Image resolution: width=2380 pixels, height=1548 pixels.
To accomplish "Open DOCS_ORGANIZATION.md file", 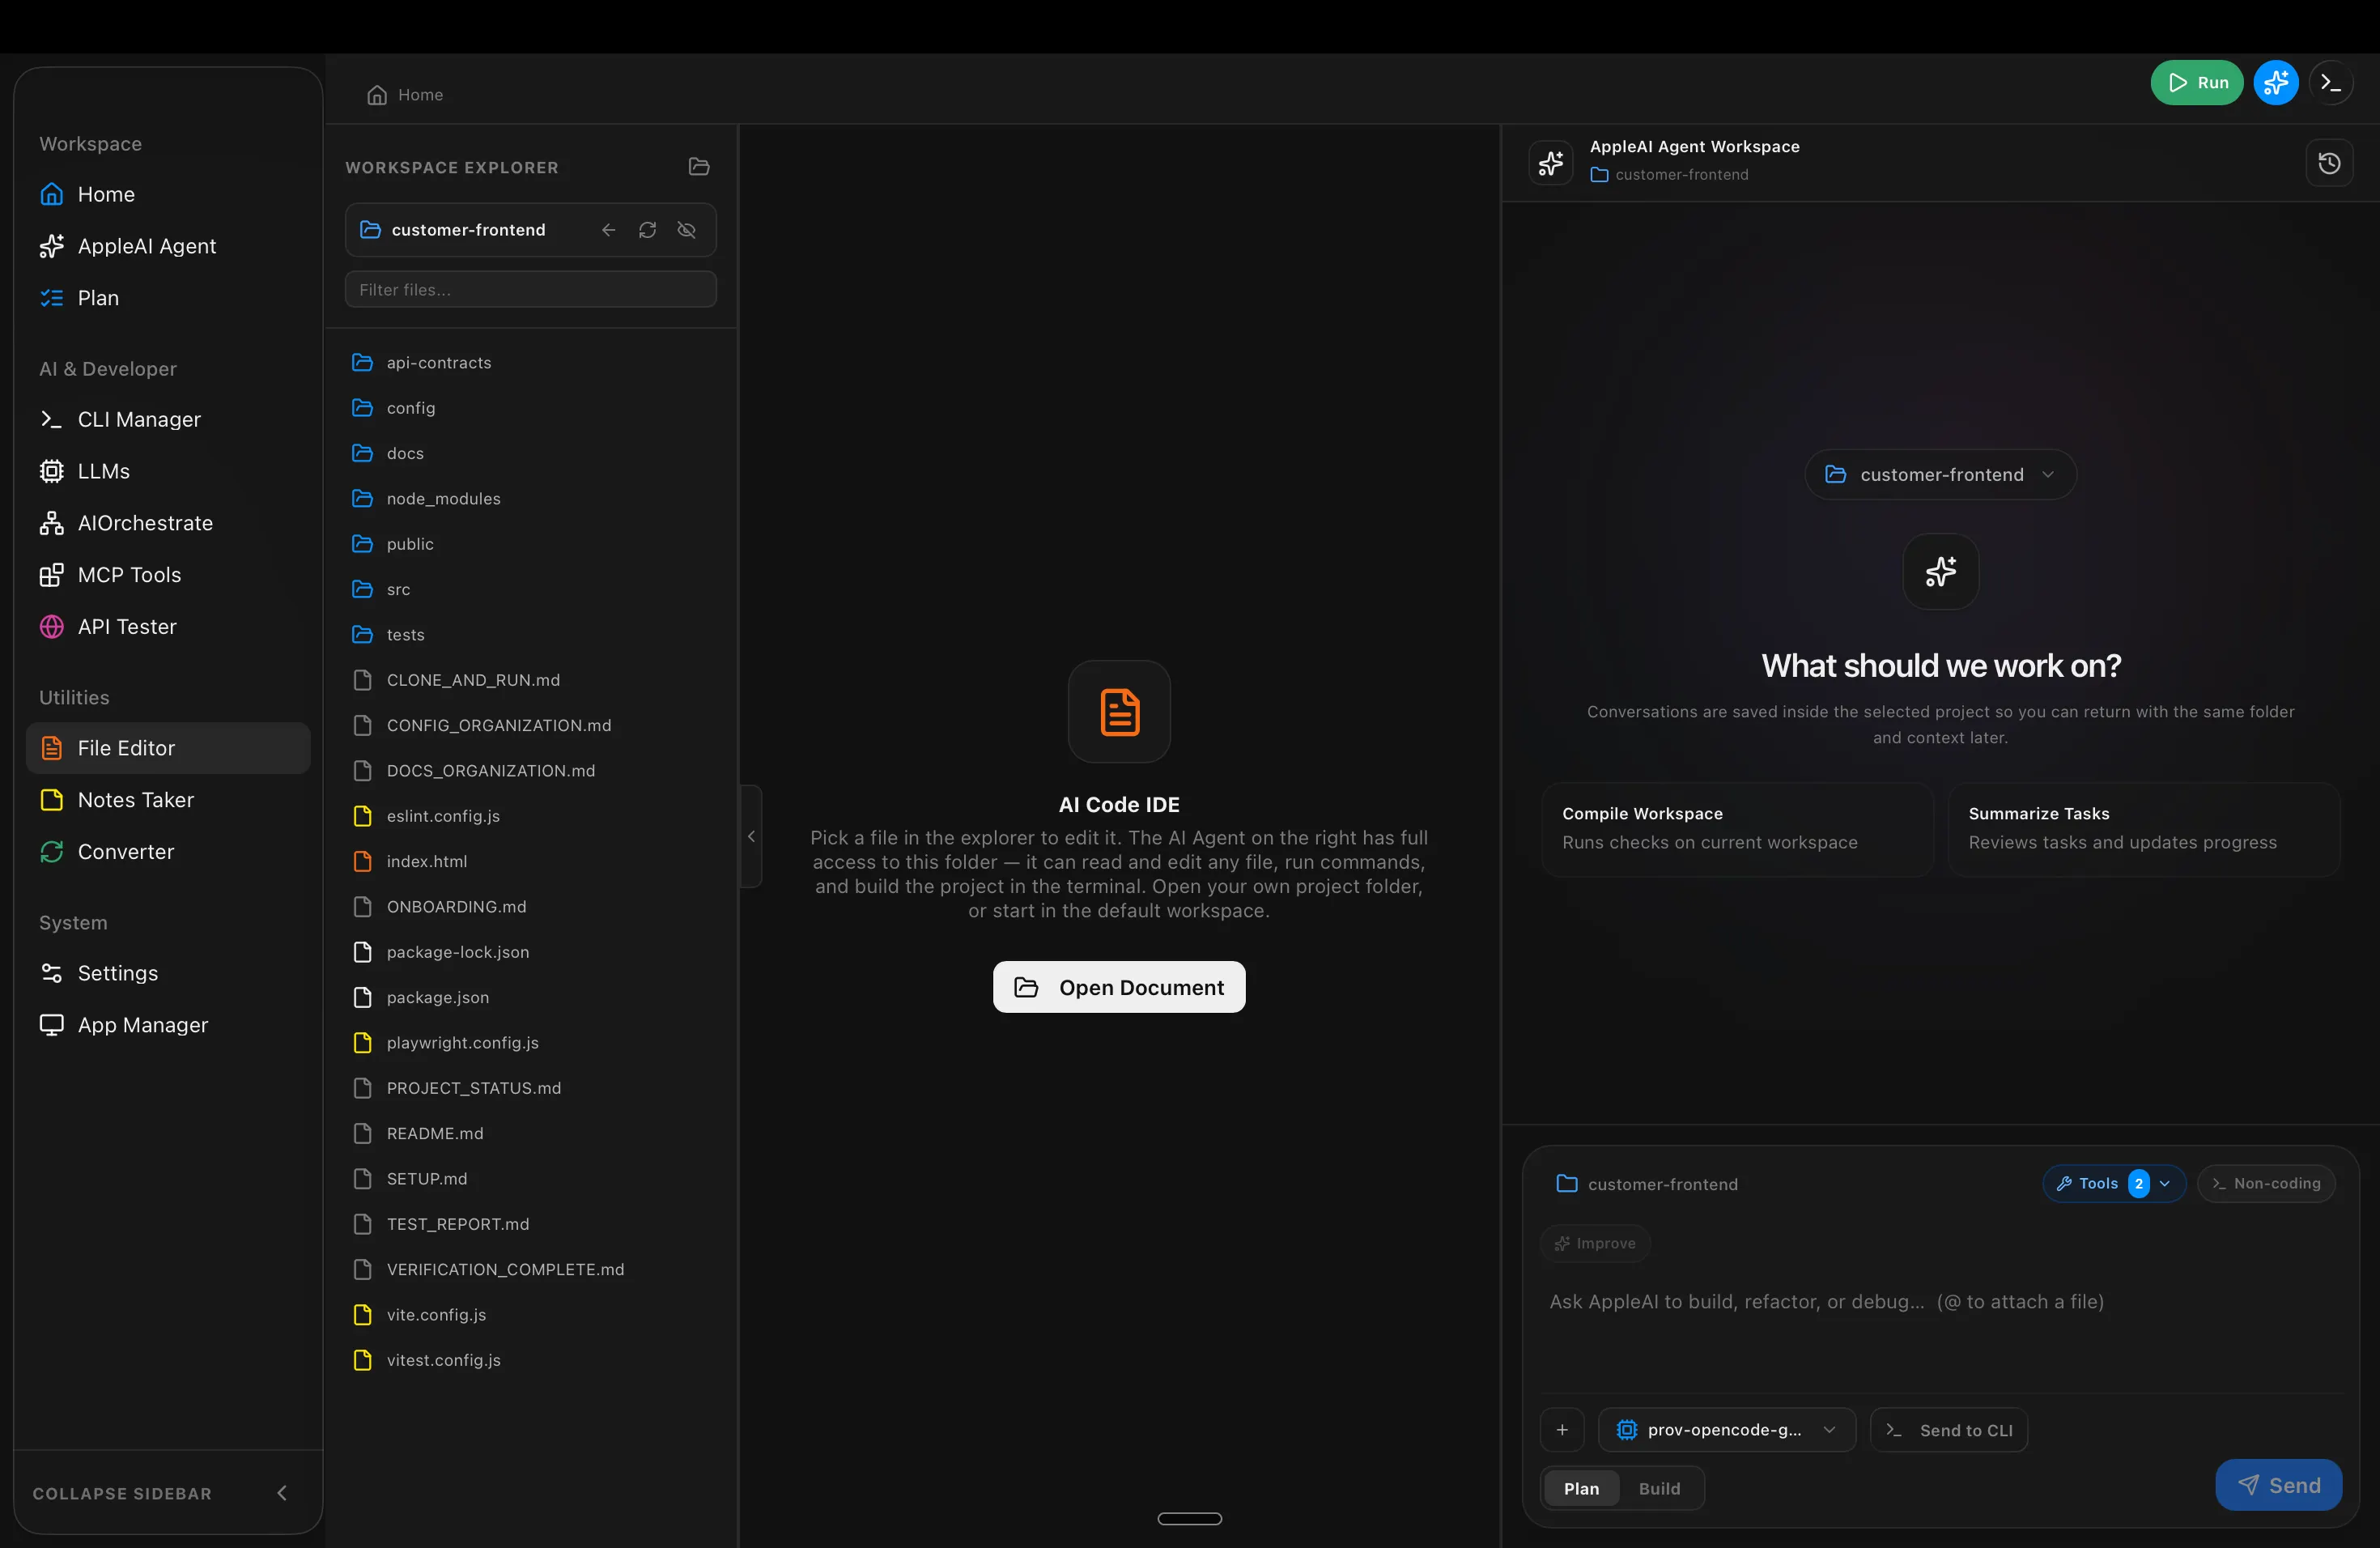I will point(530,770).
